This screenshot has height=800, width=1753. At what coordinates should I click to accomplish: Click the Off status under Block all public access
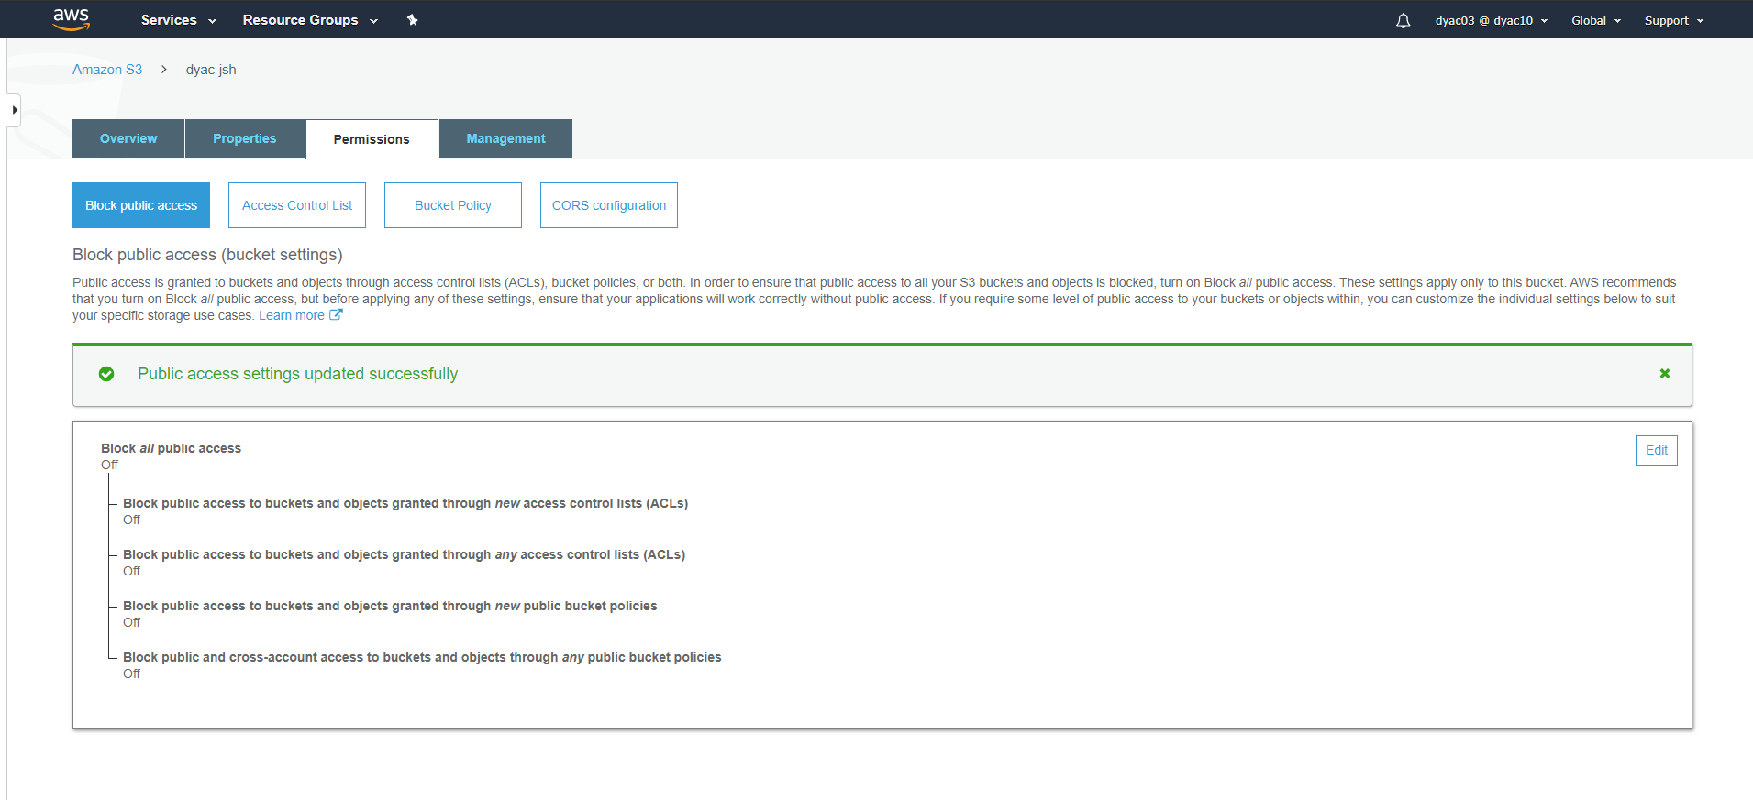(x=109, y=465)
